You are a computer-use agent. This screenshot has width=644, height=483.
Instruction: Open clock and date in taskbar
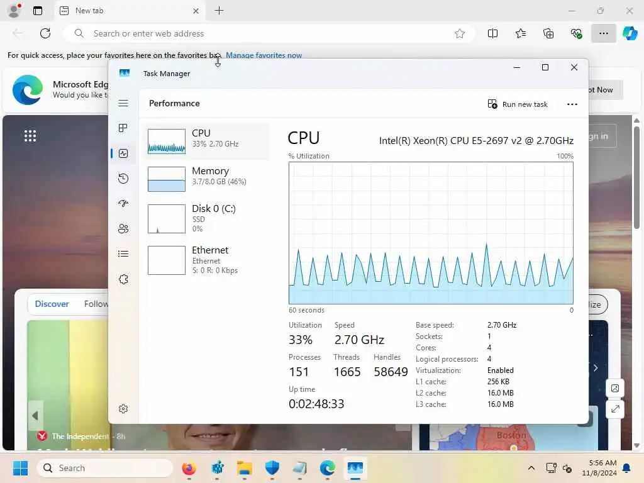pos(599,468)
